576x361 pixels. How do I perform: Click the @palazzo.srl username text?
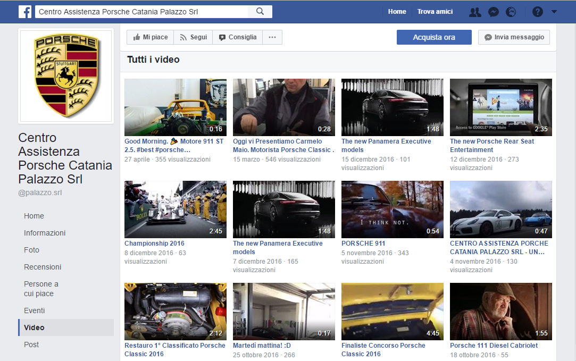[x=40, y=192]
